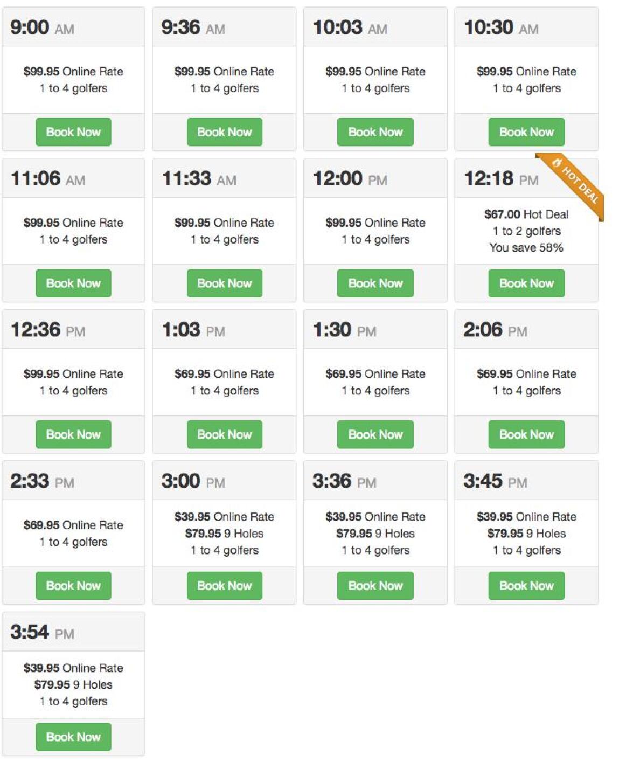Reserve the 3:54 PM tee time
Viewport: 633px width, 776px height.
73,737
